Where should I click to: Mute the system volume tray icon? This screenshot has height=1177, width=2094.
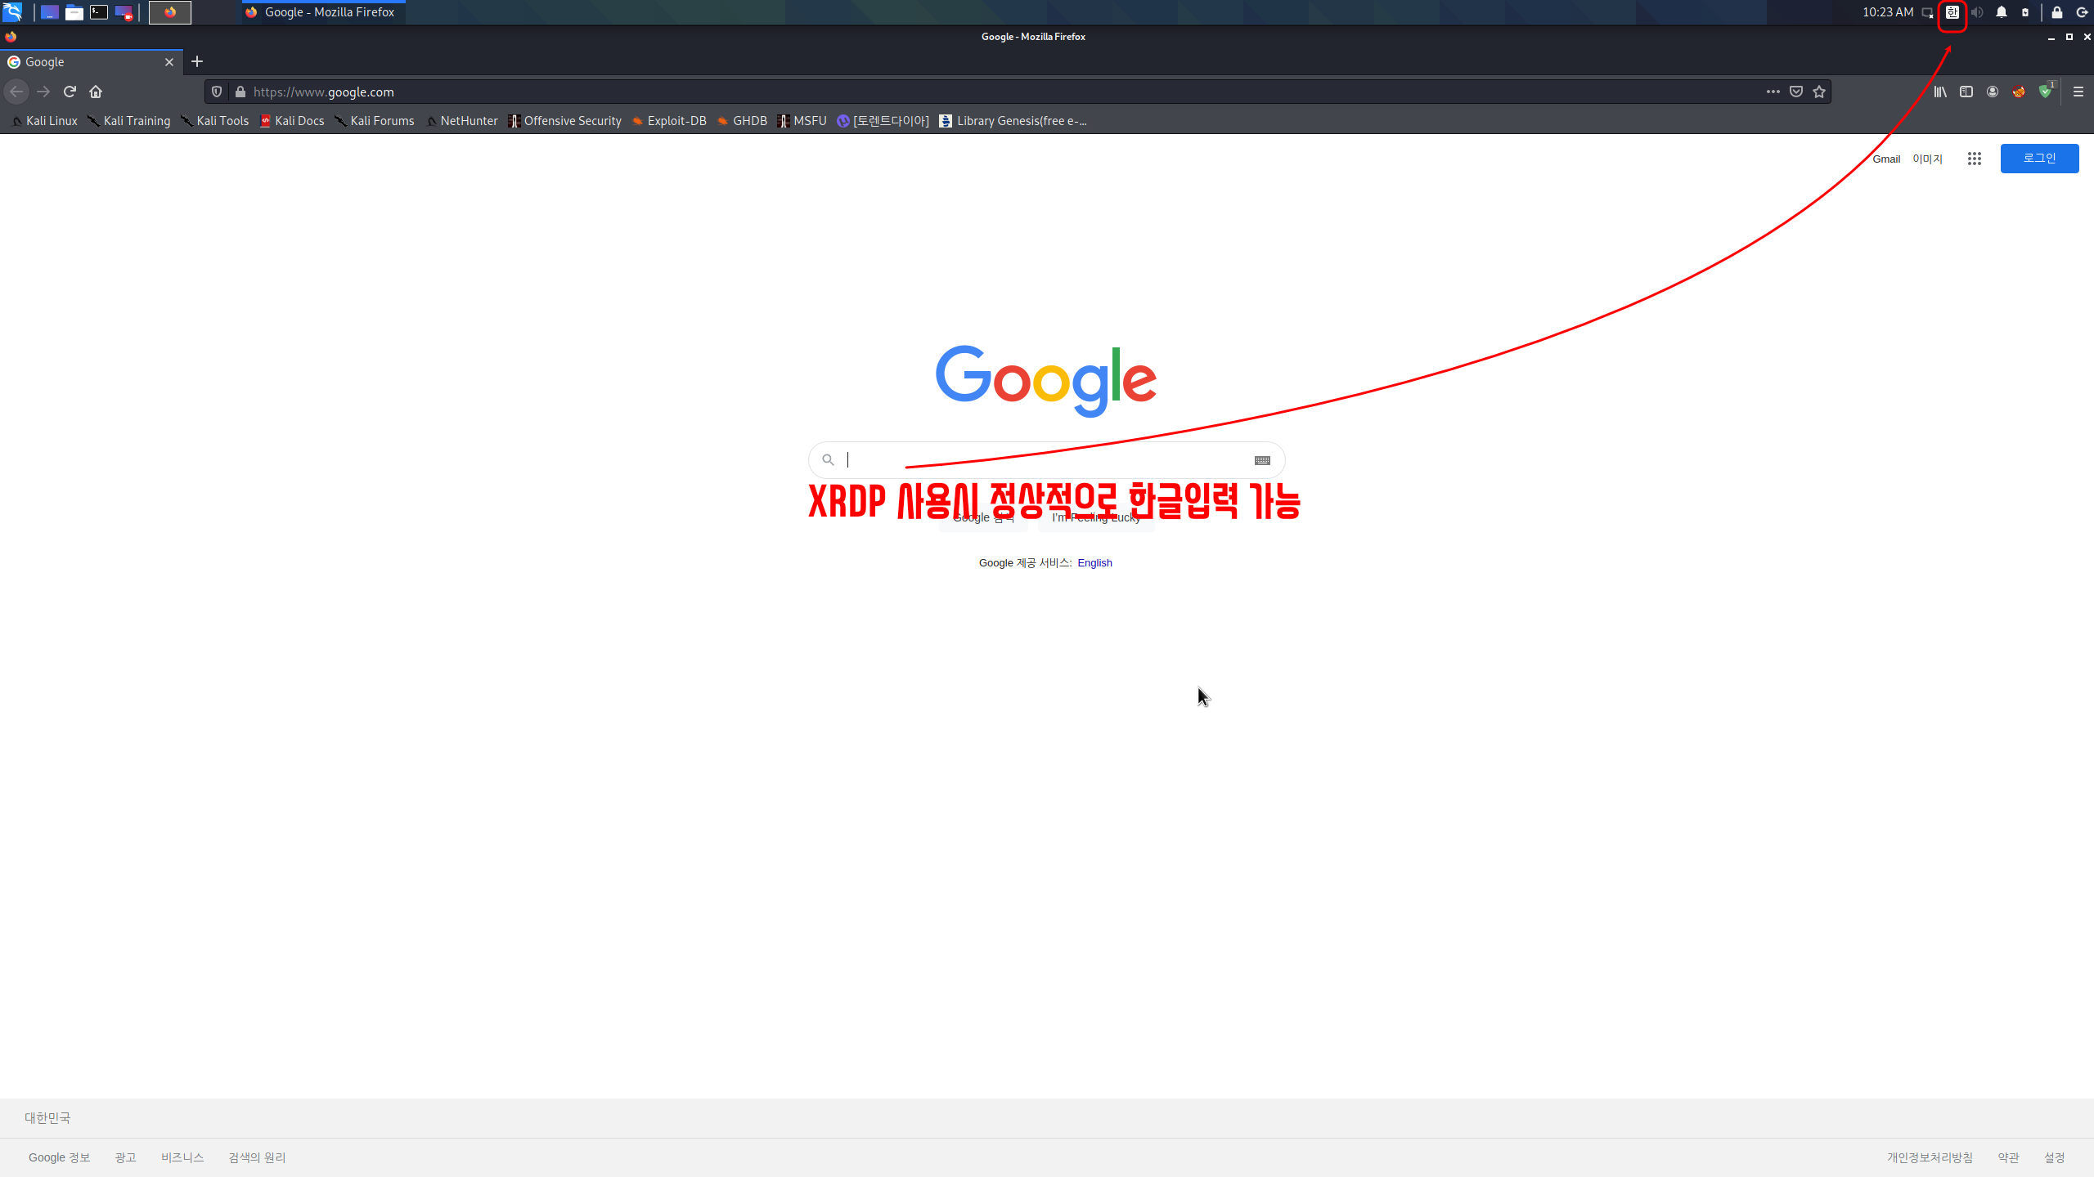point(1977,12)
